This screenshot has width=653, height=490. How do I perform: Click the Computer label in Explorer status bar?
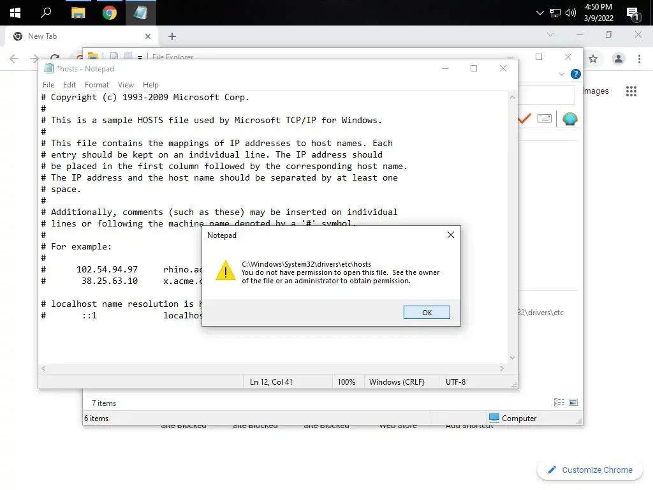point(518,418)
